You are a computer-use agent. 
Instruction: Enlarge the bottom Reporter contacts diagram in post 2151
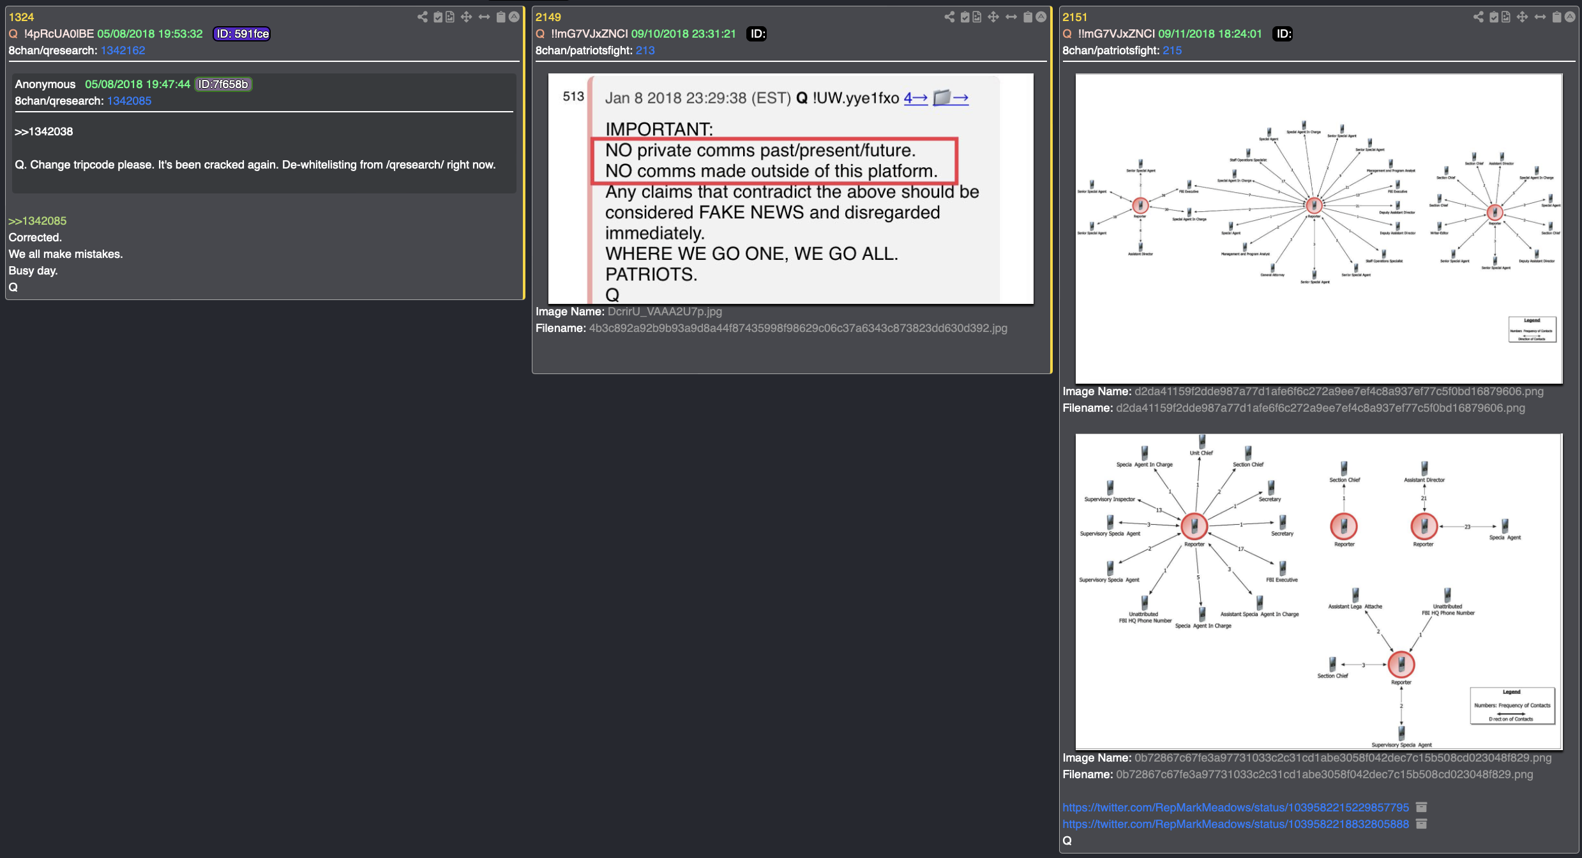tap(1319, 592)
